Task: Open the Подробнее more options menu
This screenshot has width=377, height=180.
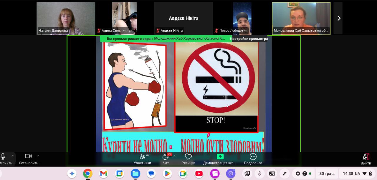Action: [253, 159]
